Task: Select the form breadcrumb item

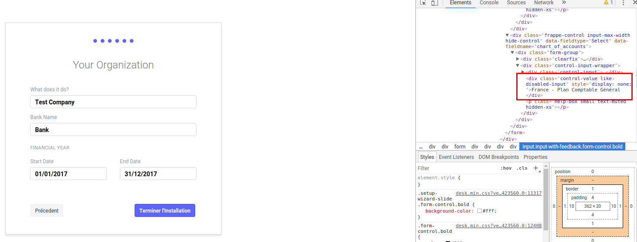Action: [460, 147]
